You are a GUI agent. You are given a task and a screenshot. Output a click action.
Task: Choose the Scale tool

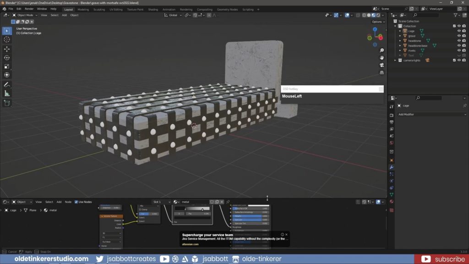coord(7,66)
